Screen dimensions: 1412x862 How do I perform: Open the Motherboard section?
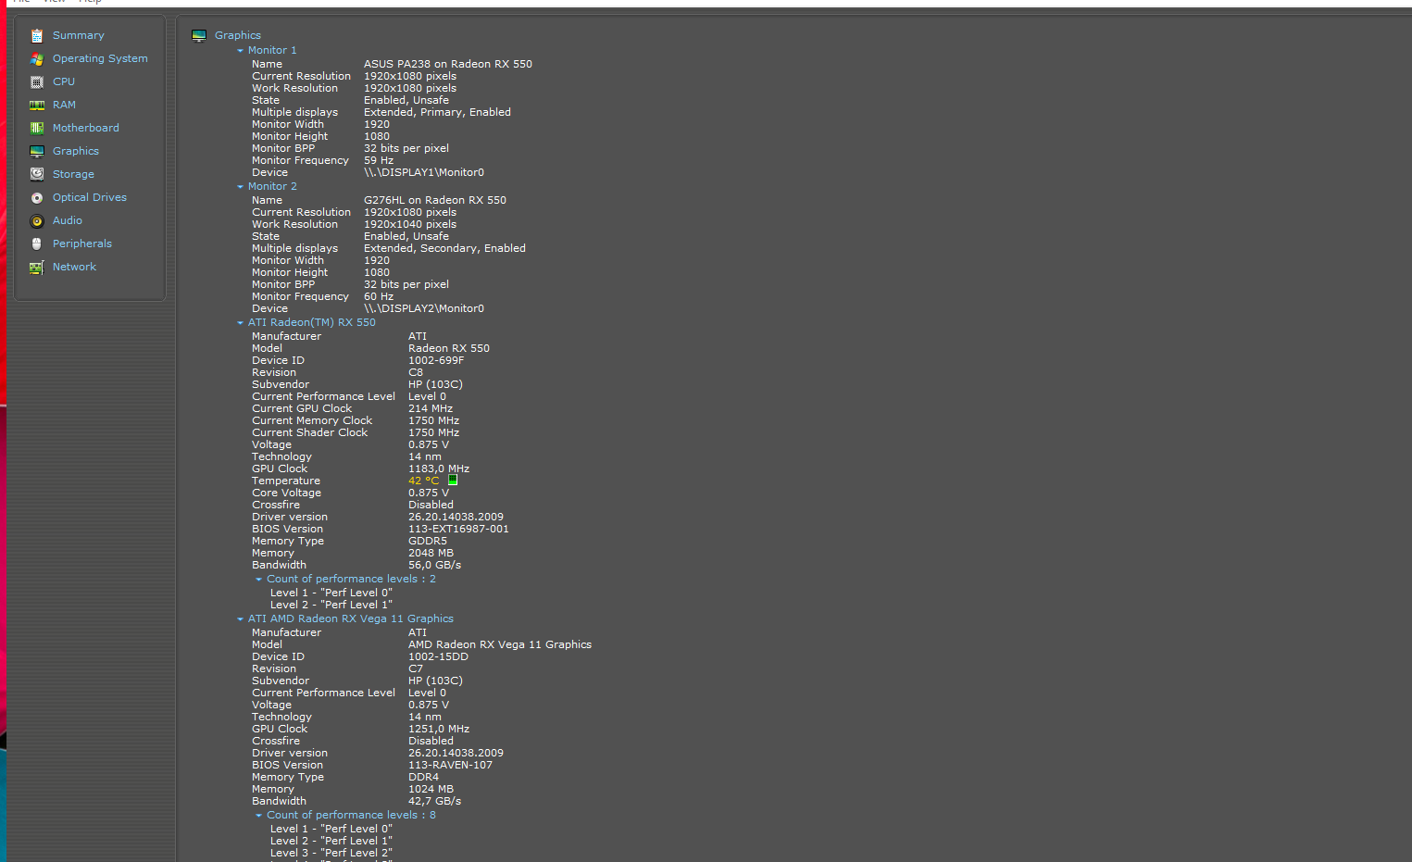pos(86,128)
